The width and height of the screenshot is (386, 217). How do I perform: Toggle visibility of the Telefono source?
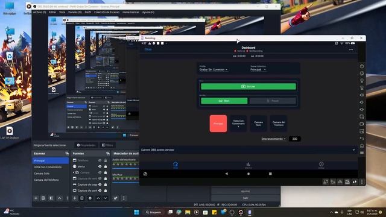click(x=100, y=160)
